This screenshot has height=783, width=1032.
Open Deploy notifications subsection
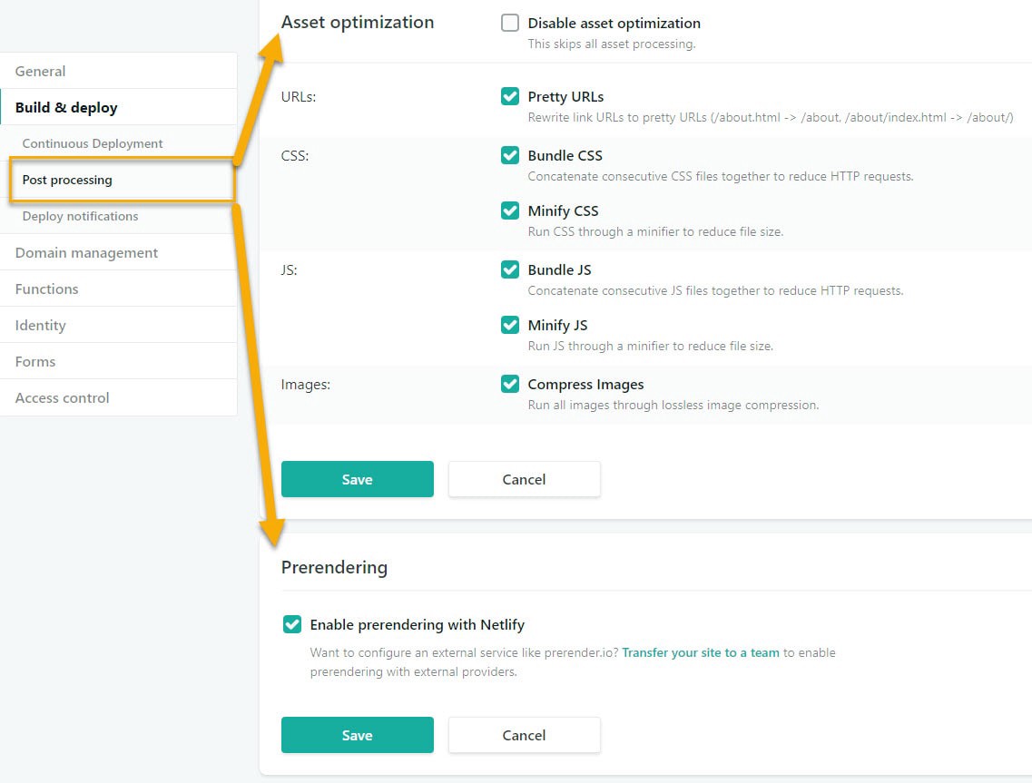tap(81, 216)
